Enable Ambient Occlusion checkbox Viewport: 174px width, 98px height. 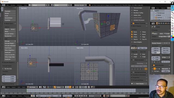tap(132, 20)
